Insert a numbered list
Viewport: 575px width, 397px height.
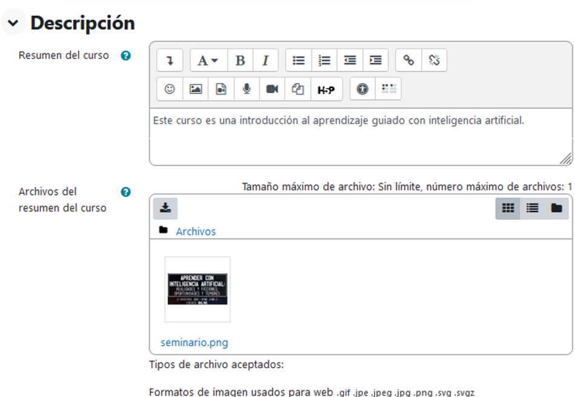coord(324,60)
